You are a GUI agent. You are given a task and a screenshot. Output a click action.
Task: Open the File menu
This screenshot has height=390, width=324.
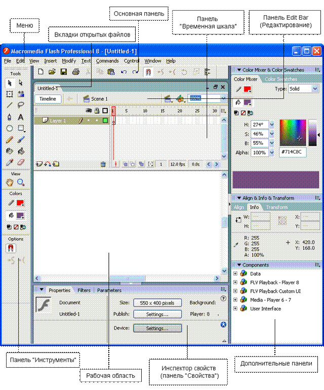click(x=8, y=61)
